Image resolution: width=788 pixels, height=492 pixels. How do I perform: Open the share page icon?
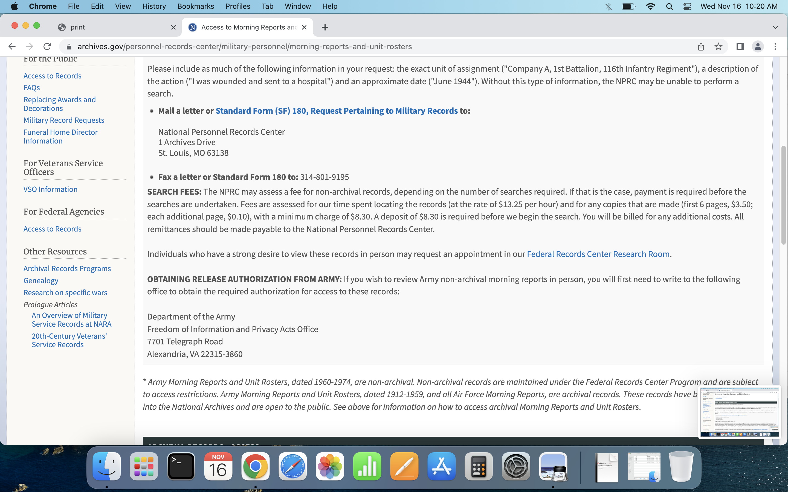tap(701, 46)
